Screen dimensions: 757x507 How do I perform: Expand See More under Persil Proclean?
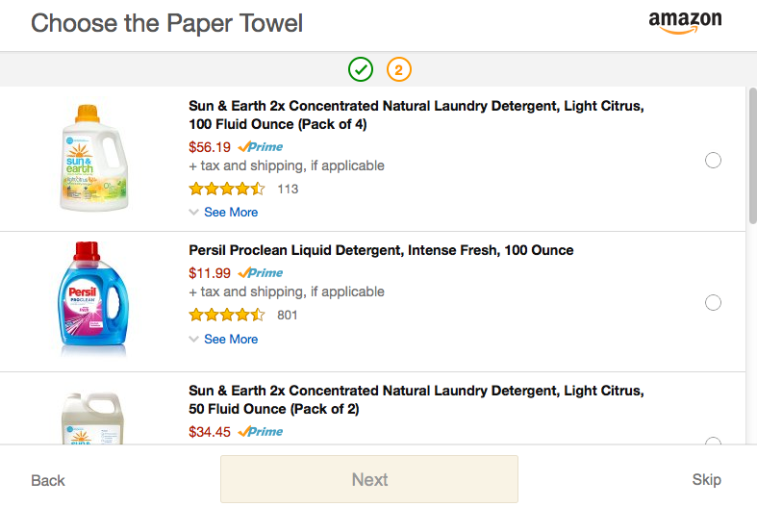tap(231, 339)
